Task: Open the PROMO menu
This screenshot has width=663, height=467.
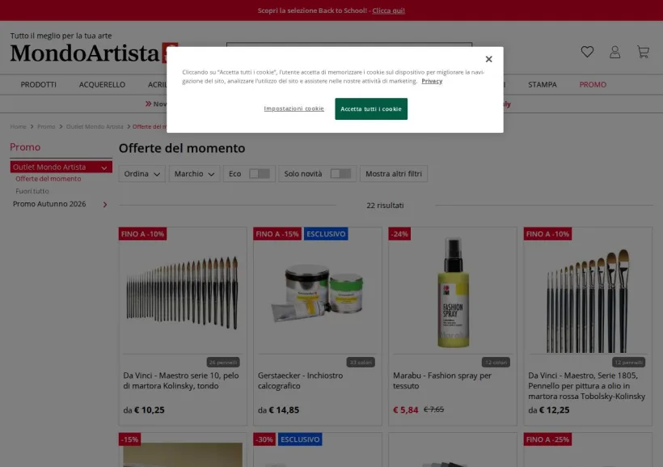Action: tap(593, 85)
